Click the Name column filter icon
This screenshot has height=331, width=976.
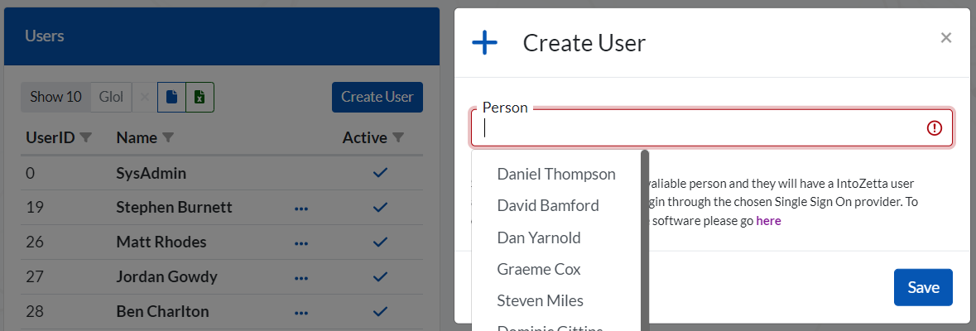(168, 137)
